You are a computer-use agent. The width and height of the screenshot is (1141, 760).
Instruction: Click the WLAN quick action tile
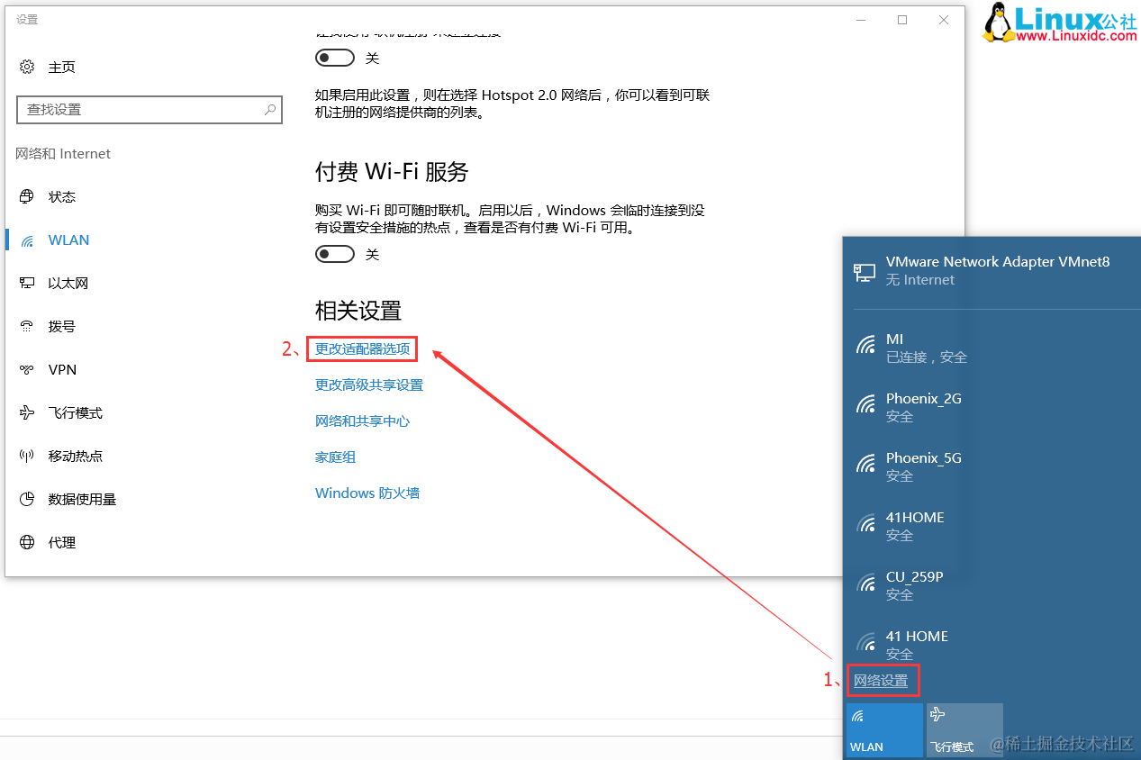pyautogui.click(x=883, y=729)
